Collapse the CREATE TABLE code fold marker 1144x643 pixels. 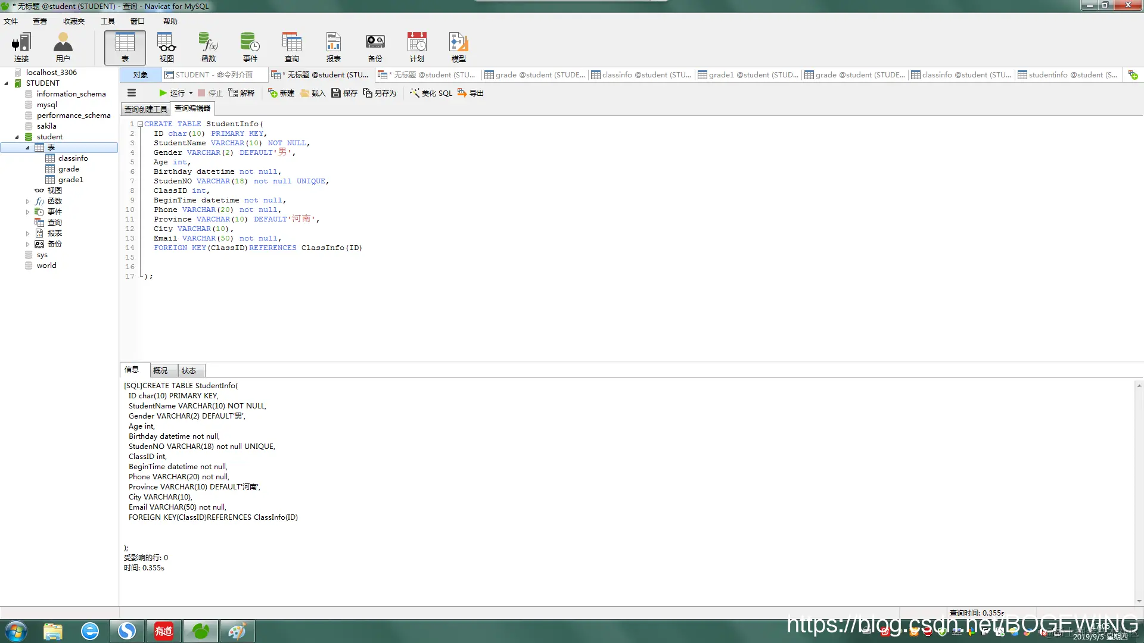(x=140, y=124)
